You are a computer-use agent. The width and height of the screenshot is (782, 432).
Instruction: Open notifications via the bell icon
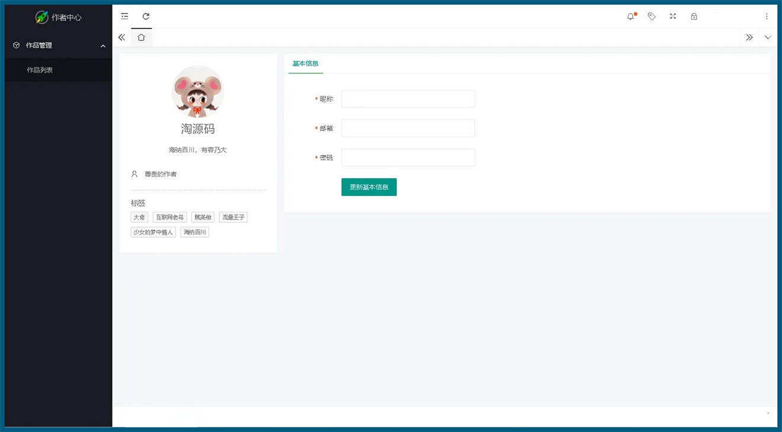[x=630, y=17]
